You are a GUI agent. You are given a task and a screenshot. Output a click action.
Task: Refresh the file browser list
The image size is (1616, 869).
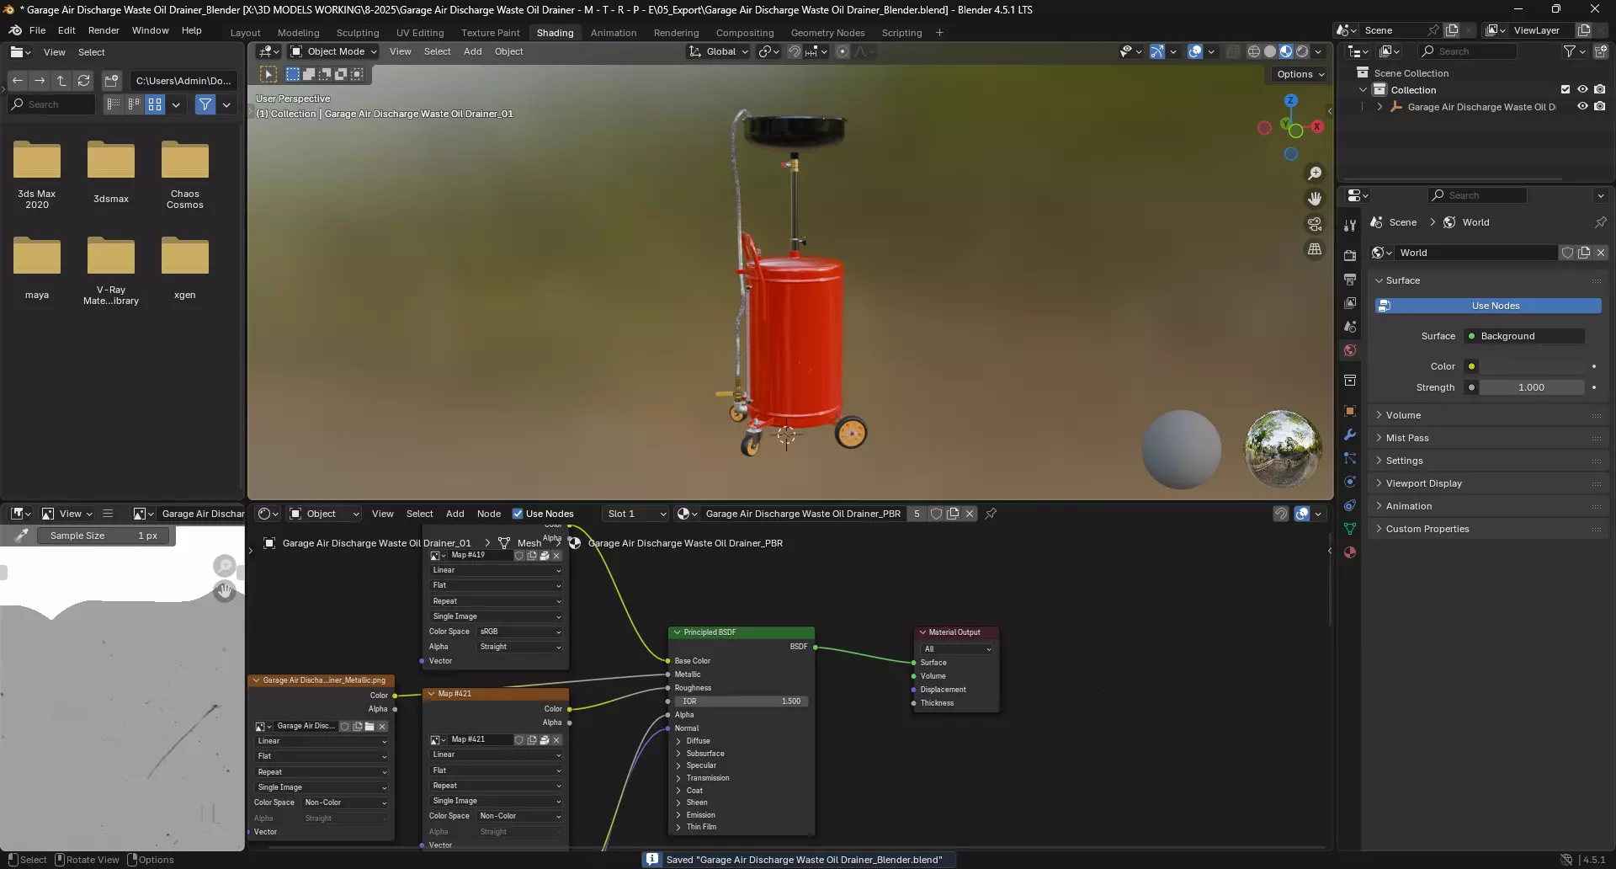83,81
